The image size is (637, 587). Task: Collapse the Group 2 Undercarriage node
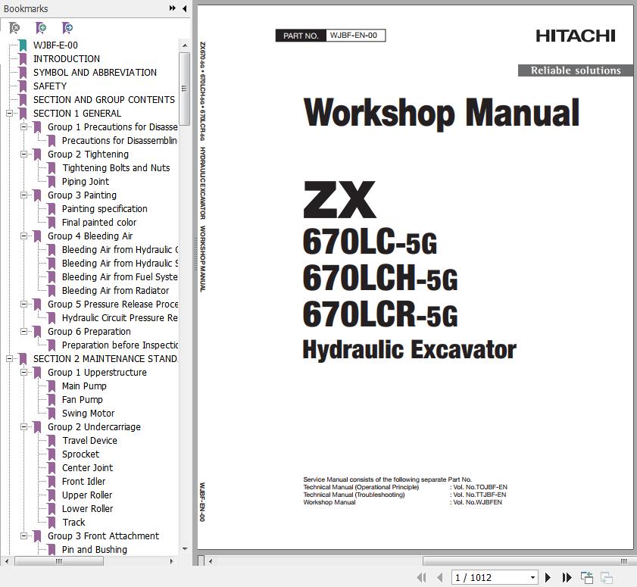(x=24, y=427)
